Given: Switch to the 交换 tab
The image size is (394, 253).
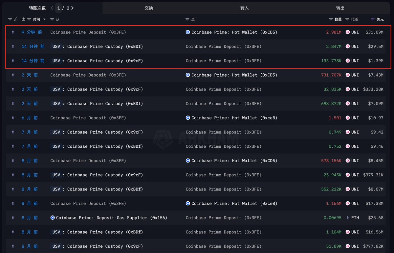Looking at the screenshot, I should 149,8.
